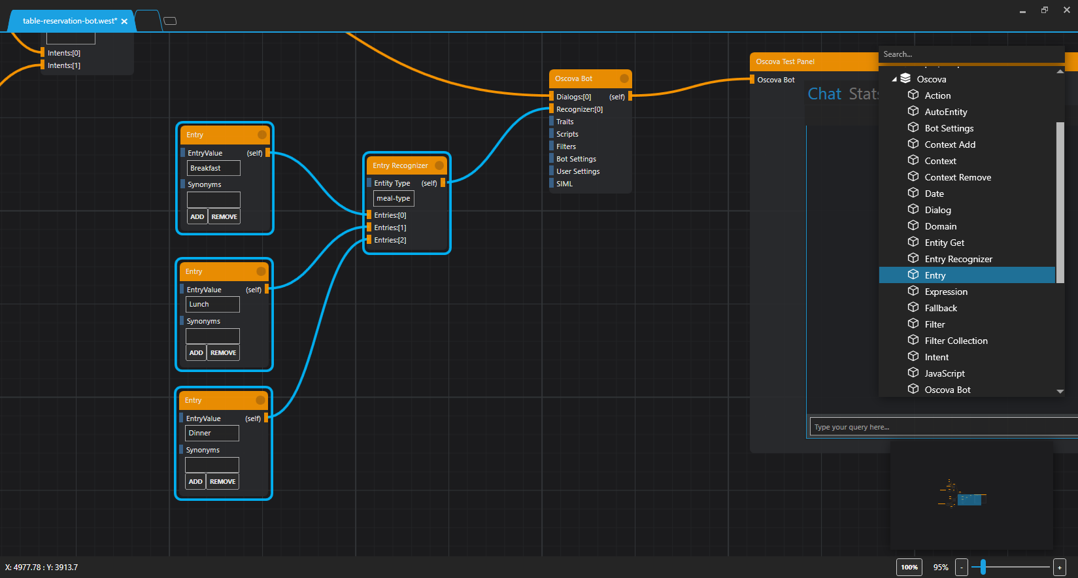The width and height of the screenshot is (1078, 578).
Task: Click REMOVE on the Lunch Entry node
Action: pos(223,352)
